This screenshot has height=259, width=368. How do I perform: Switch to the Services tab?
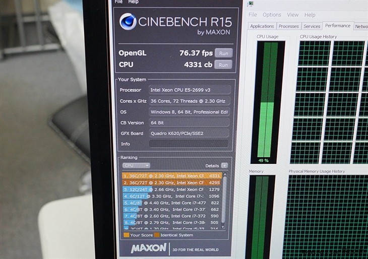312,26
